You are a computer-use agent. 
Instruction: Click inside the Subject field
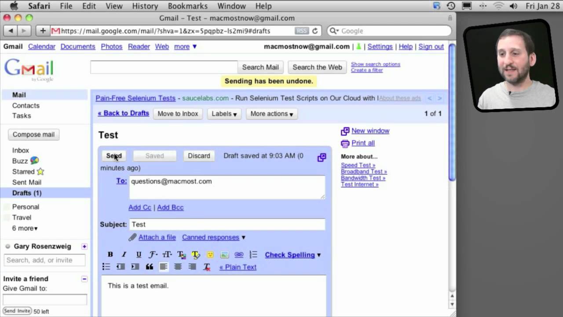pos(227,225)
